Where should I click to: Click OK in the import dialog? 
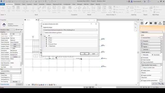coord(85,54)
